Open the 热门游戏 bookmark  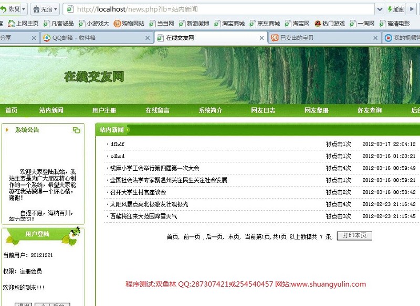point(330,24)
